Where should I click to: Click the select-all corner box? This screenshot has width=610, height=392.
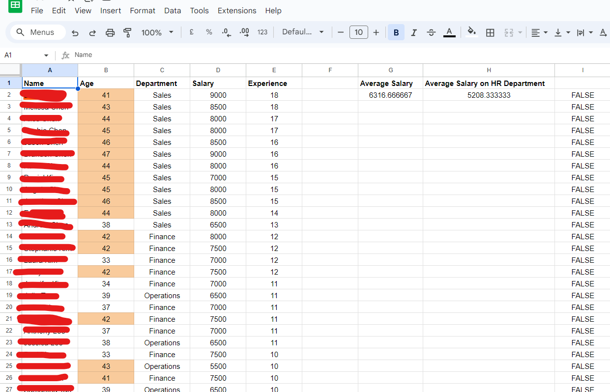[x=10, y=70]
